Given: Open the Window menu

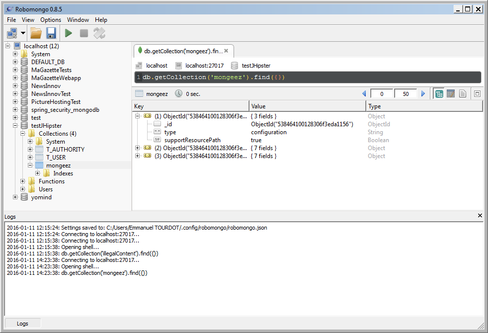Looking at the screenshot, I should [x=78, y=19].
